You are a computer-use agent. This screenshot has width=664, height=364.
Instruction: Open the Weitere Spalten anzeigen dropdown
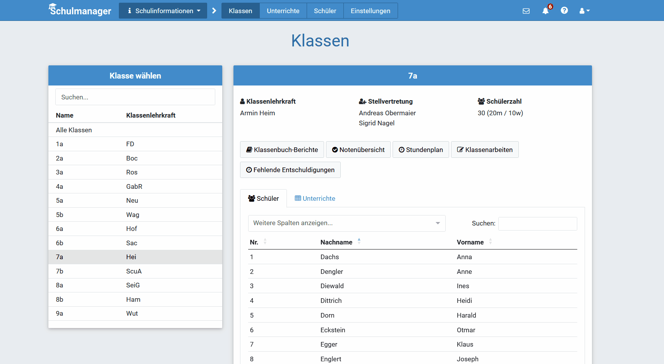coord(347,223)
